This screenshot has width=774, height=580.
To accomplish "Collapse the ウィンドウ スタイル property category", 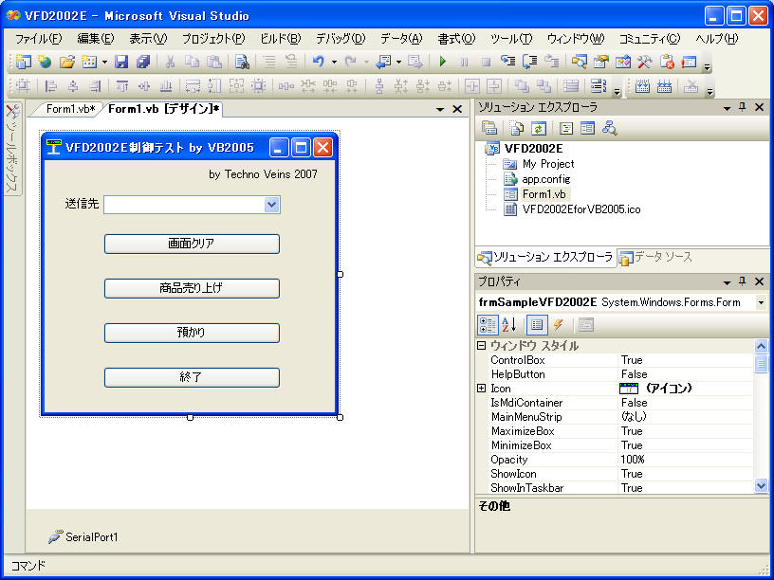I will point(482,346).
